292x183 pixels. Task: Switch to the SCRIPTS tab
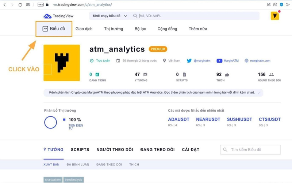point(80,150)
